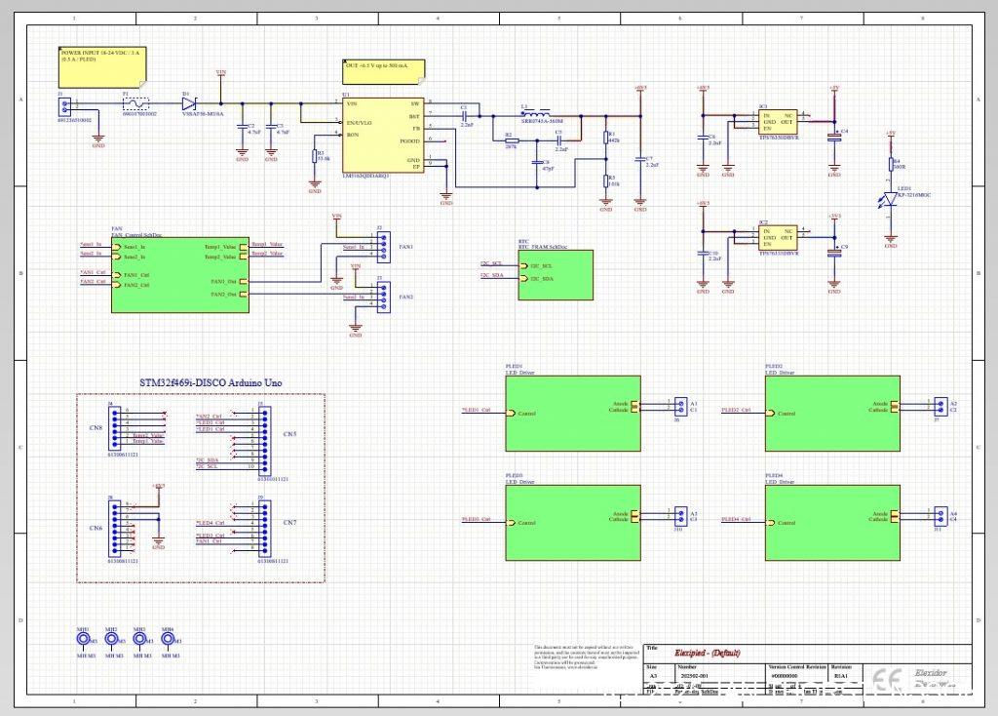Screen dimensions: 998x716
Task: Select the IC3 voltage regulator body
Action: [x=778, y=122]
